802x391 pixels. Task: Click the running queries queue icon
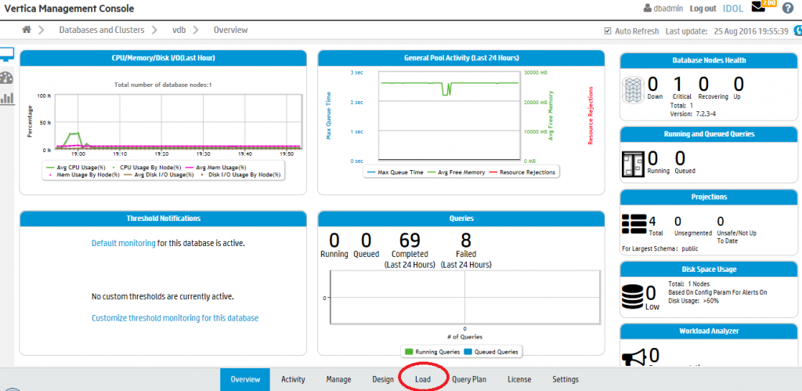tap(633, 164)
